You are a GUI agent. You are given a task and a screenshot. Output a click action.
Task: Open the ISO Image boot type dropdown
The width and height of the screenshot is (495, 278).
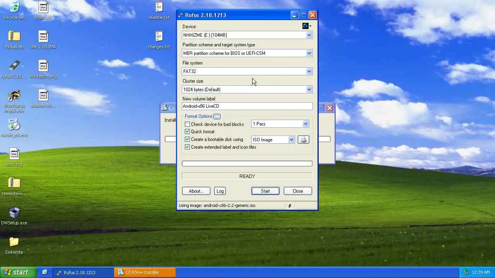291,140
